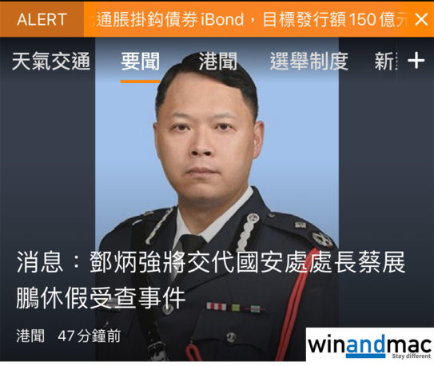The image size is (434, 366).
Task: Tap the 47分鐘前 timestamp
Action: [90, 336]
